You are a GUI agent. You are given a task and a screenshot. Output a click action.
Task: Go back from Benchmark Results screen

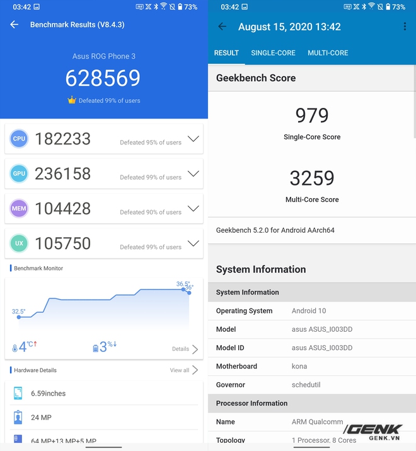tap(14, 25)
